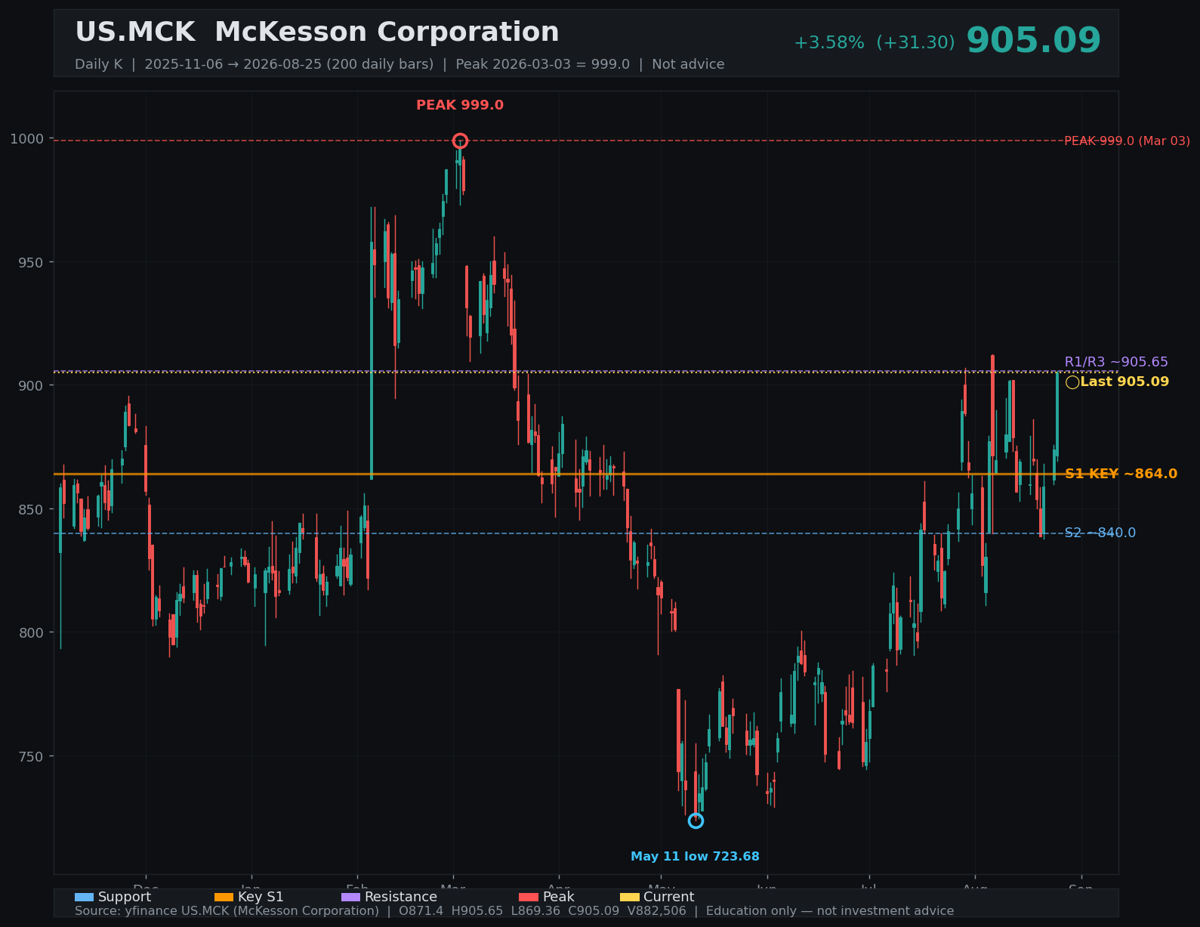
Task: Click the 750 y-axis tick label
Action: click(31, 756)
